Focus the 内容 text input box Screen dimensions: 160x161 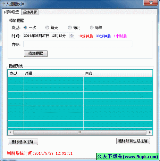[78, 44]
